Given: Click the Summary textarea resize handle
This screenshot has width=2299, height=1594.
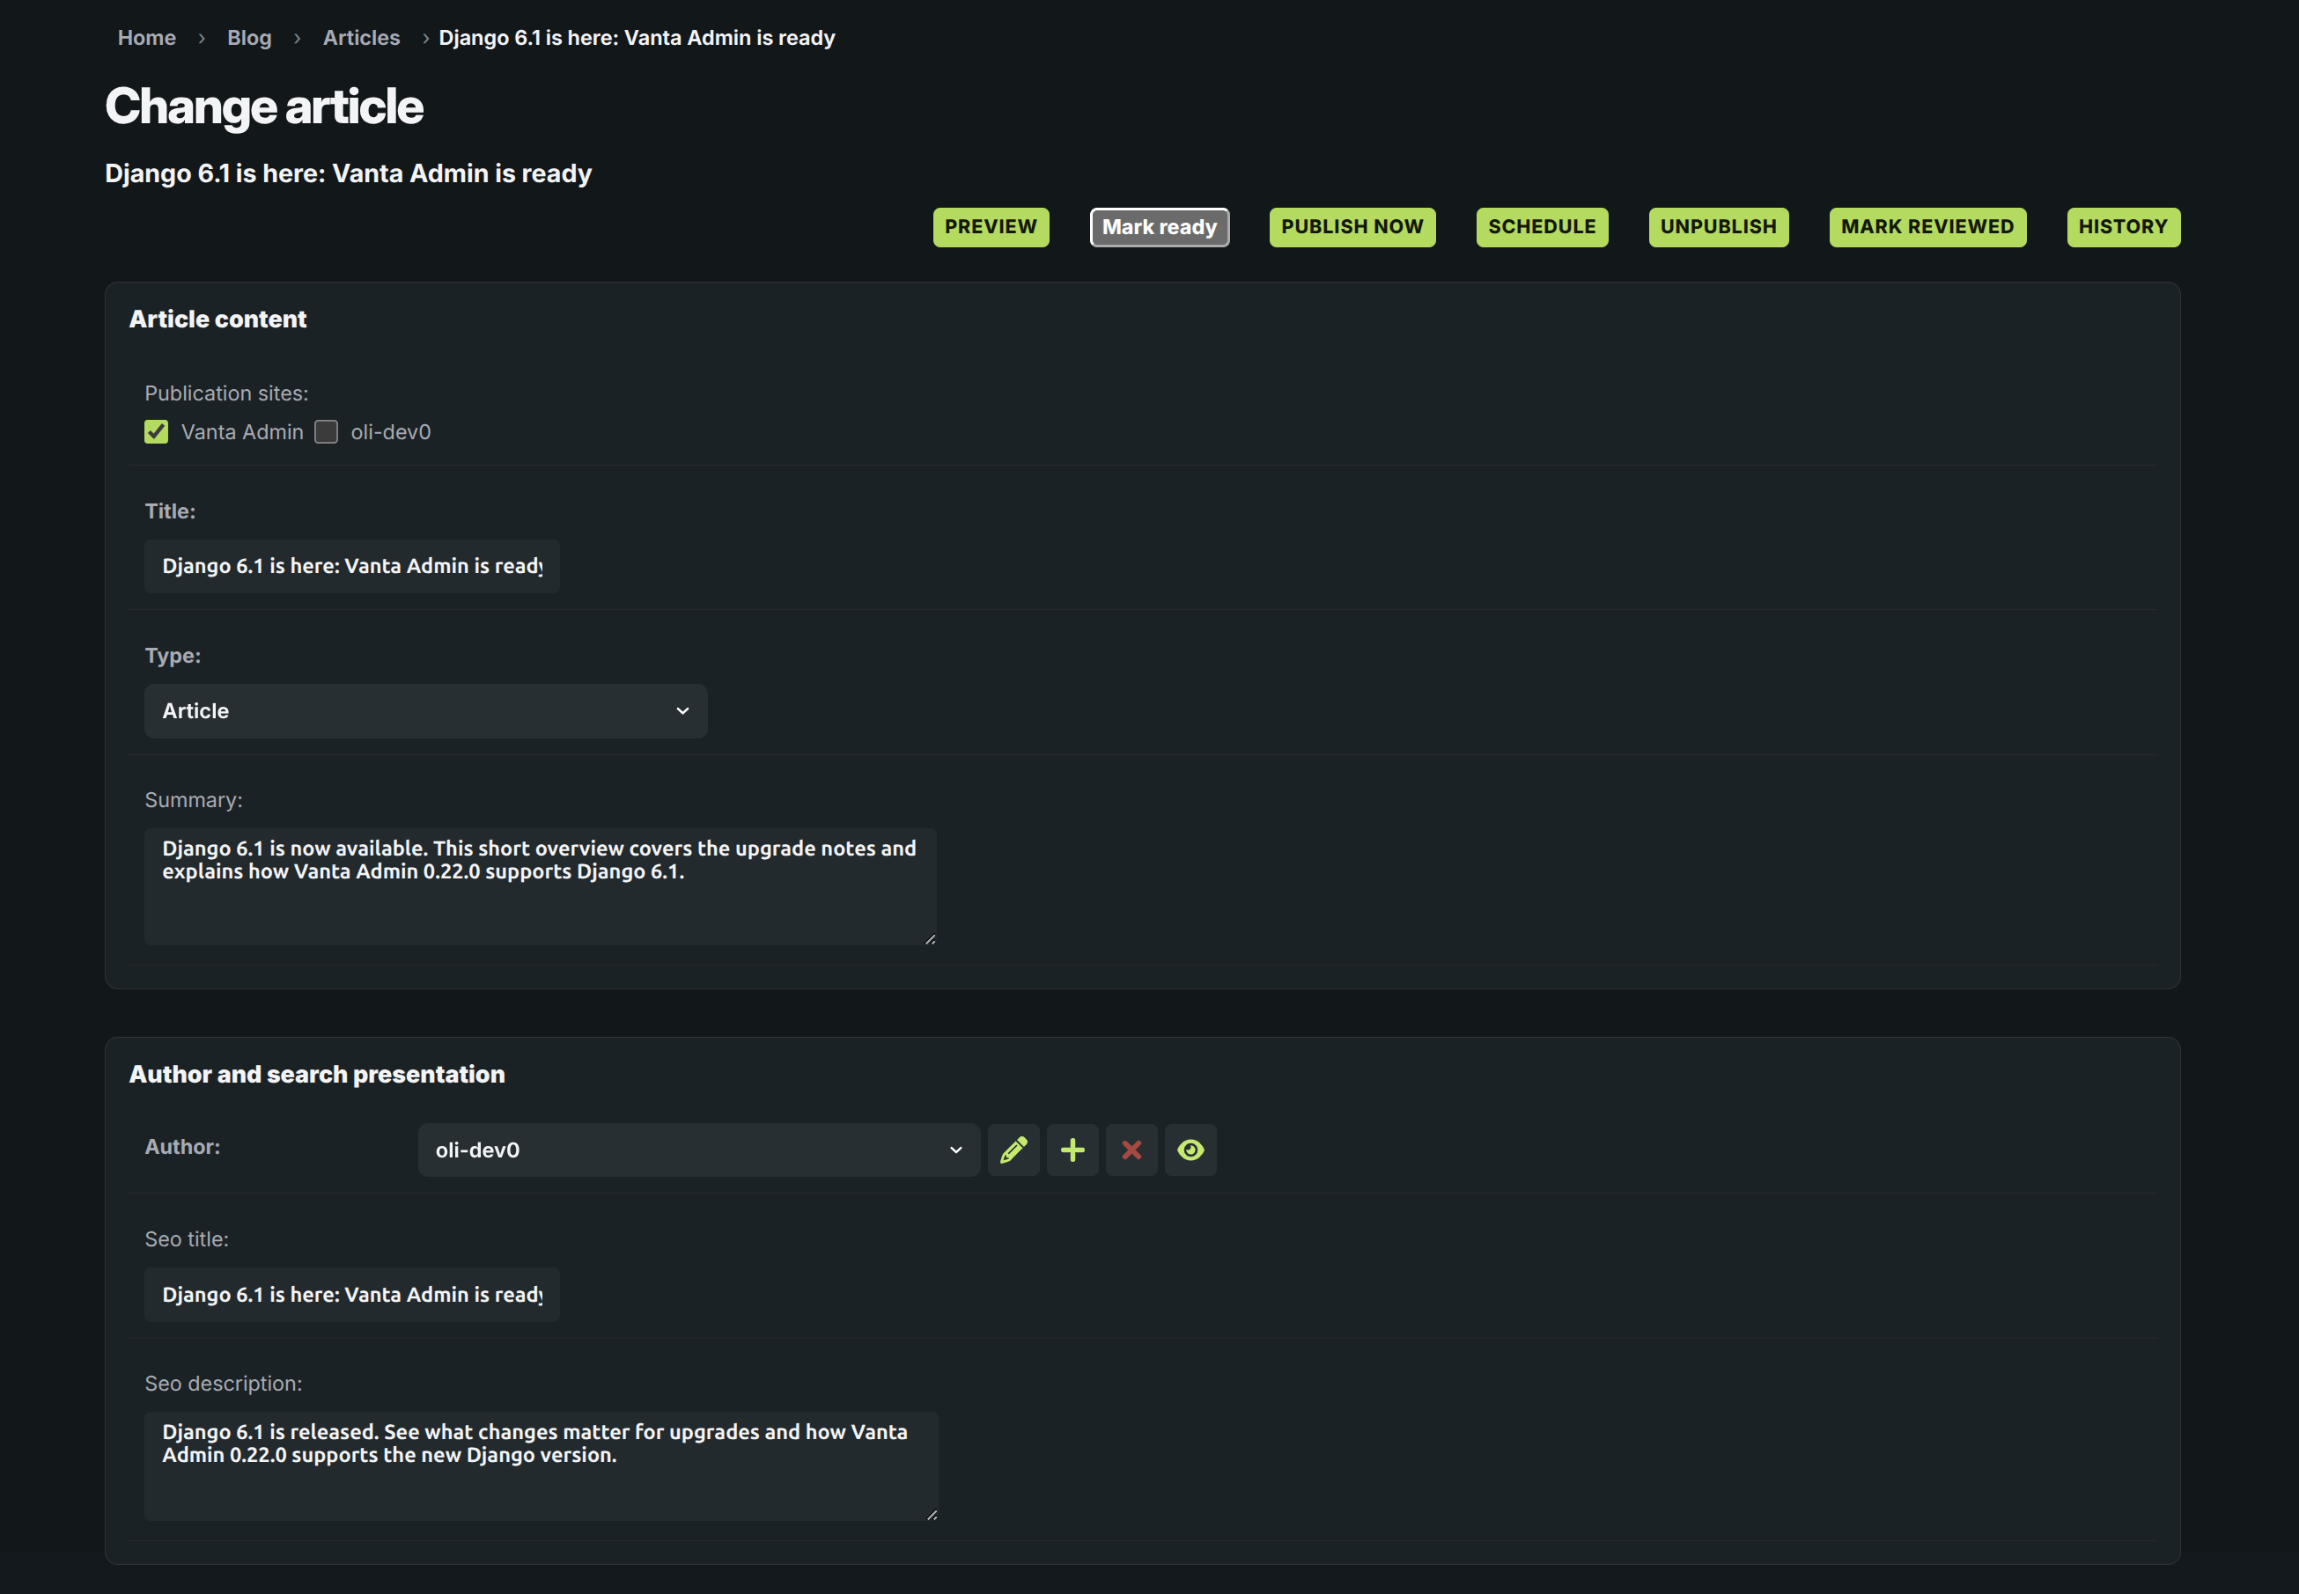Looking at the screenshot, I should [x=930, y=939].
